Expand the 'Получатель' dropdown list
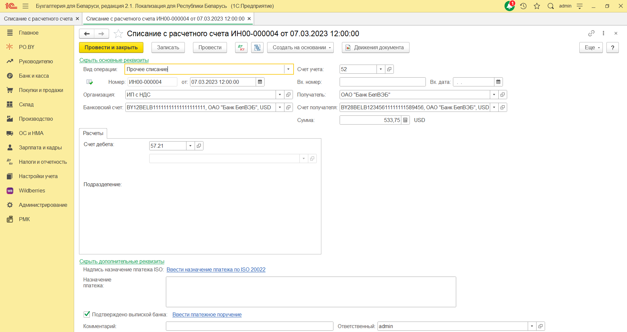Image resolution: width=627 pixels, height=332 pixels. [494, 95]
